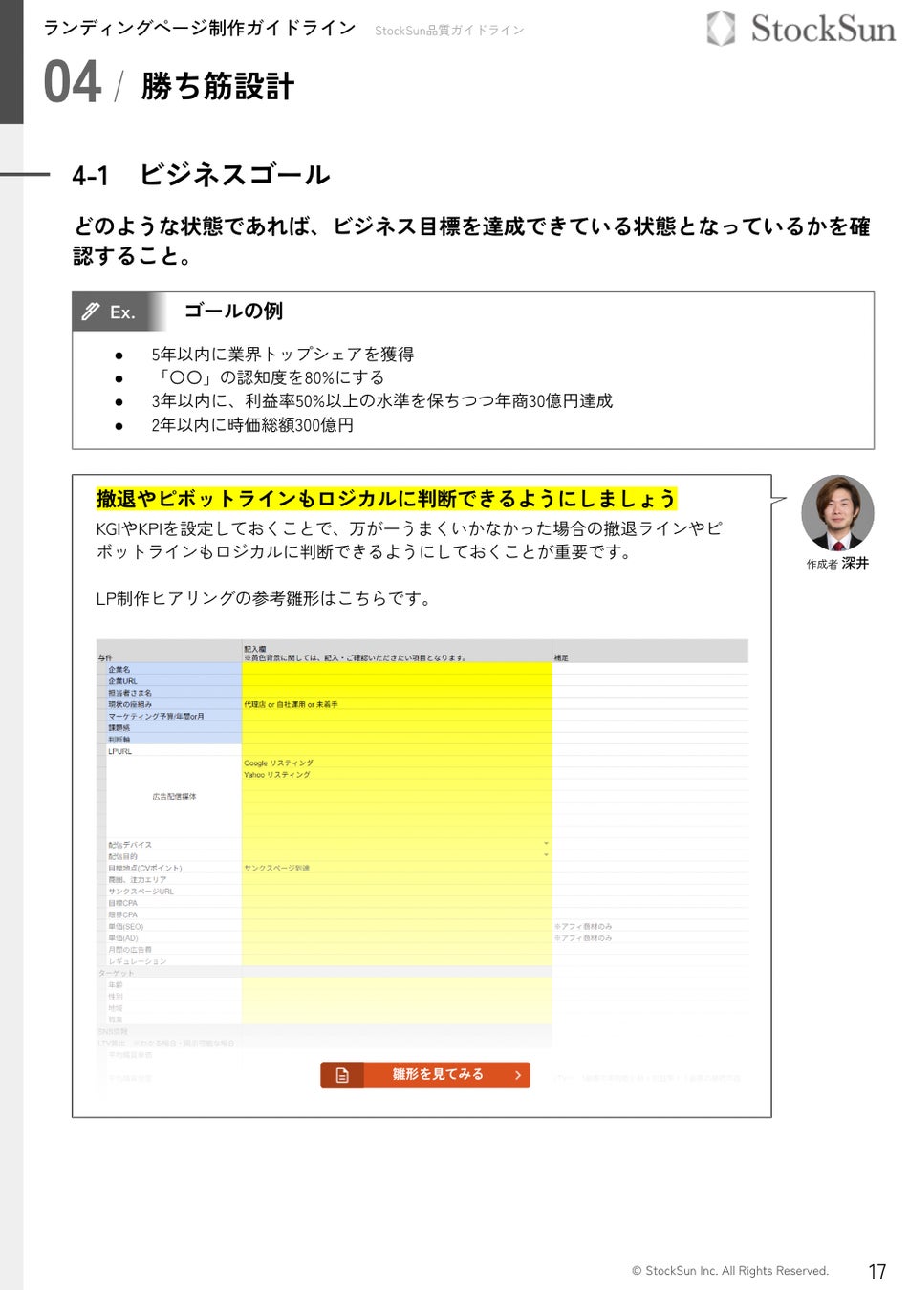Screen dimensions: 909x1290
Task: Select the マーケティング予算 row label
Action: pos(156,716)
